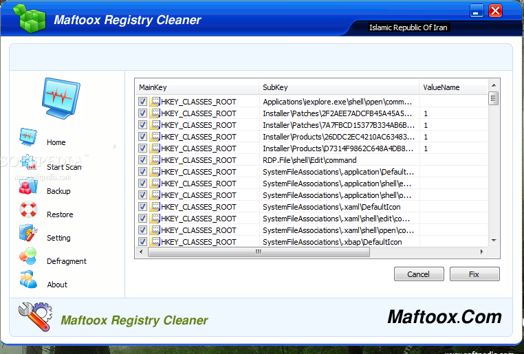Click the large heartbeat monitor icon
The image size is (524, 354).
(x=61, y=98)
